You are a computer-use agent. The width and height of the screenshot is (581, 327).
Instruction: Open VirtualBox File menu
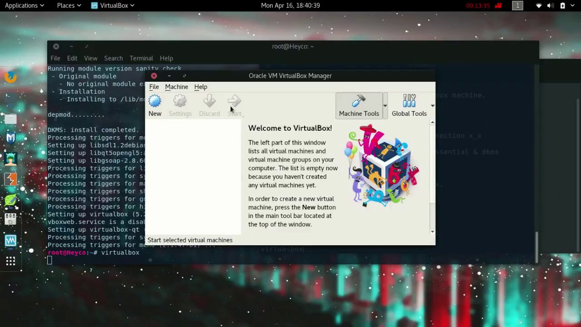(154, 87)
